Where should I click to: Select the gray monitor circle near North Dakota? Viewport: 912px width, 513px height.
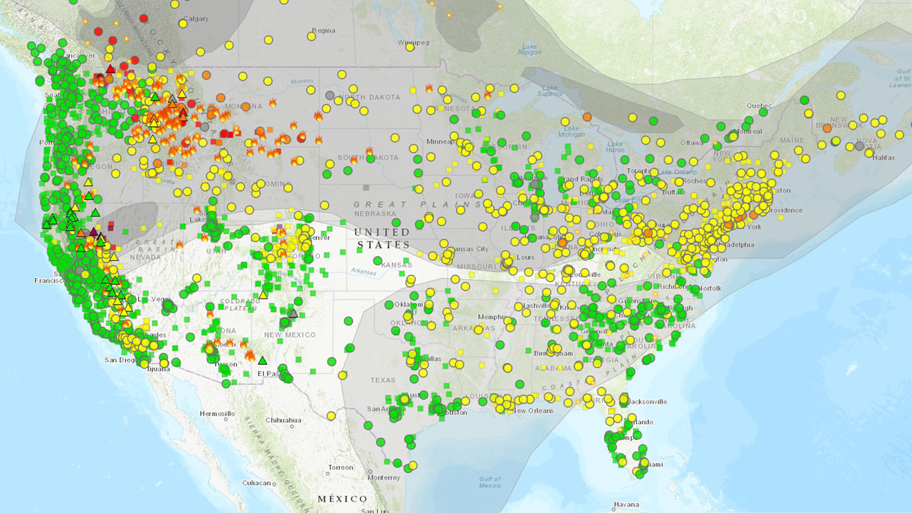pyautogui.click(x=328, y=96)
